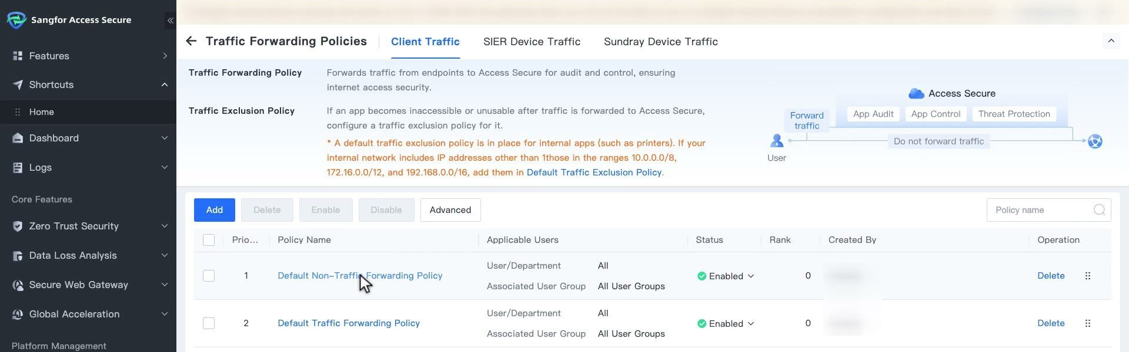1129x352 pixels.
Task: Click the Home drag-handle icon
Action: pyautogui.click(x=18, y=112)
